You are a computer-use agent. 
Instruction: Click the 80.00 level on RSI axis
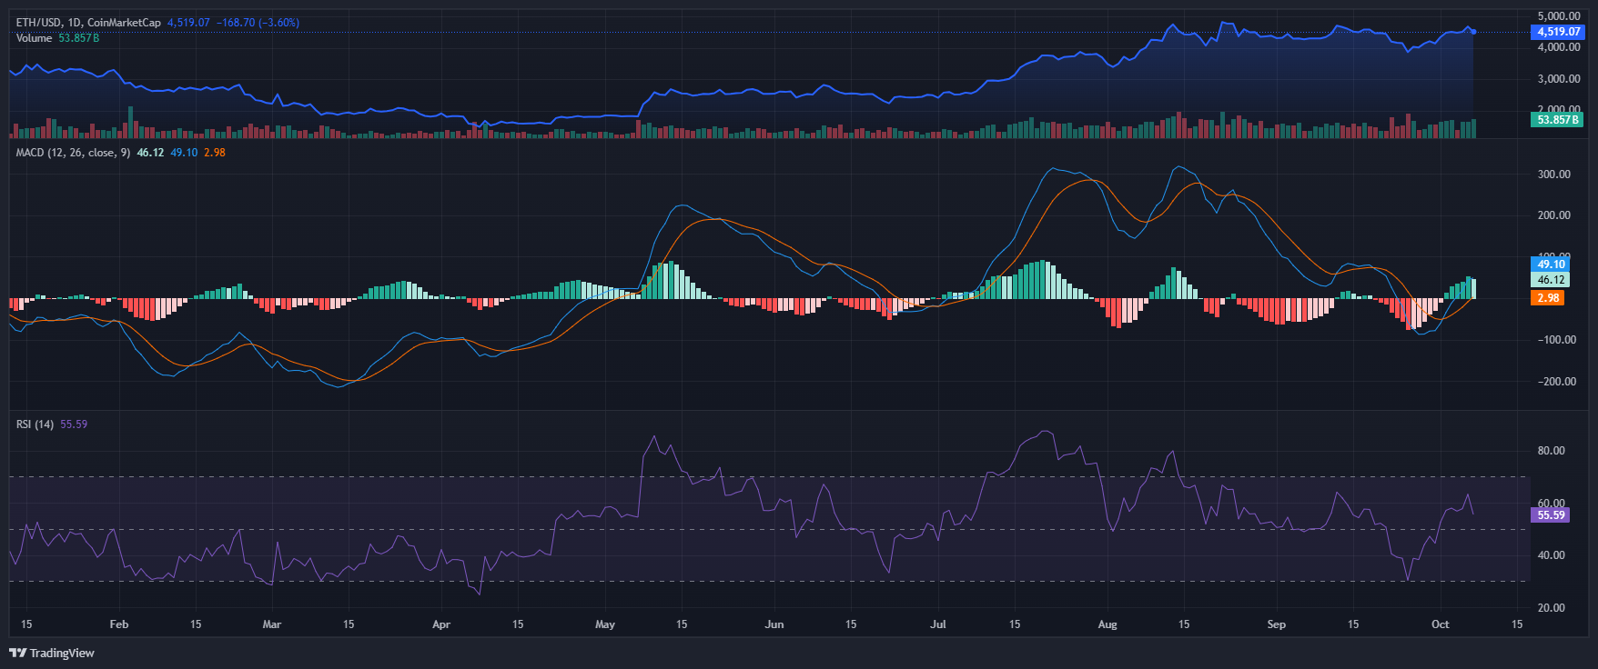pos(1551,451)
